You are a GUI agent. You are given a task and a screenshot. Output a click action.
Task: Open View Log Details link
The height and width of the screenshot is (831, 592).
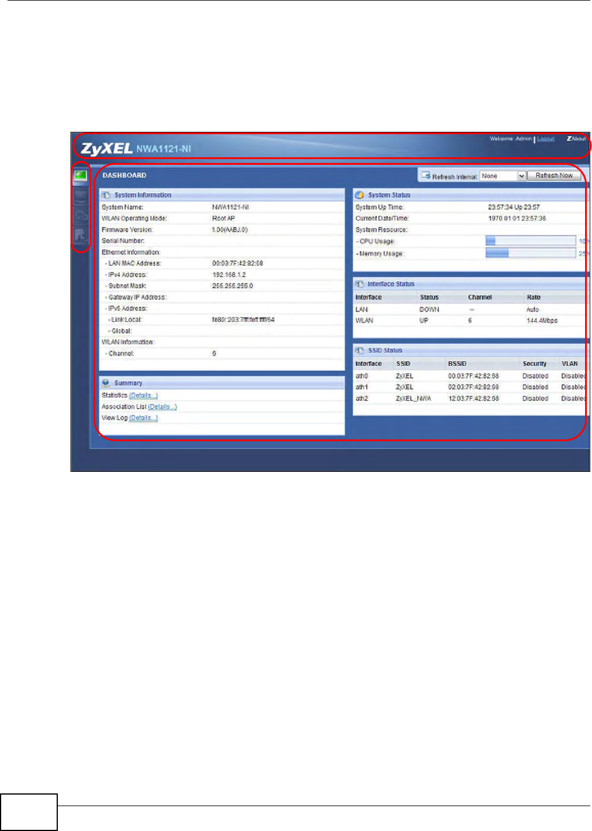pyautogui.click(x=143, y=418)
